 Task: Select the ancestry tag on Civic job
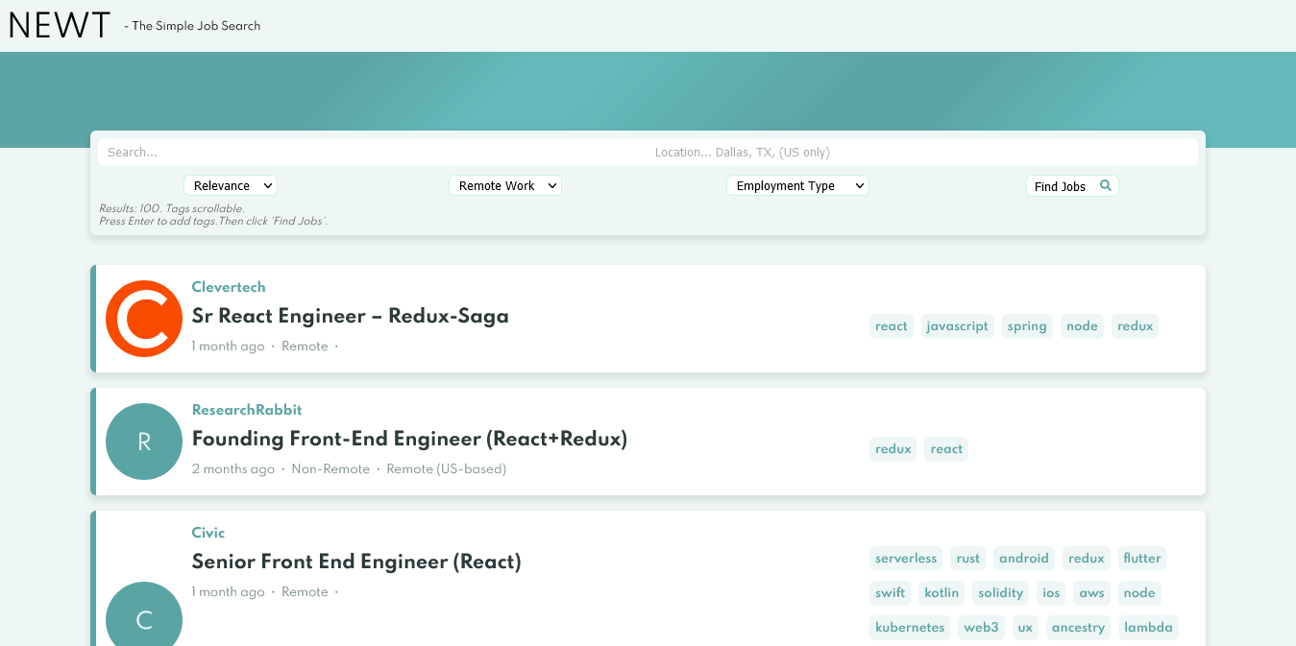click(1078, 628)
